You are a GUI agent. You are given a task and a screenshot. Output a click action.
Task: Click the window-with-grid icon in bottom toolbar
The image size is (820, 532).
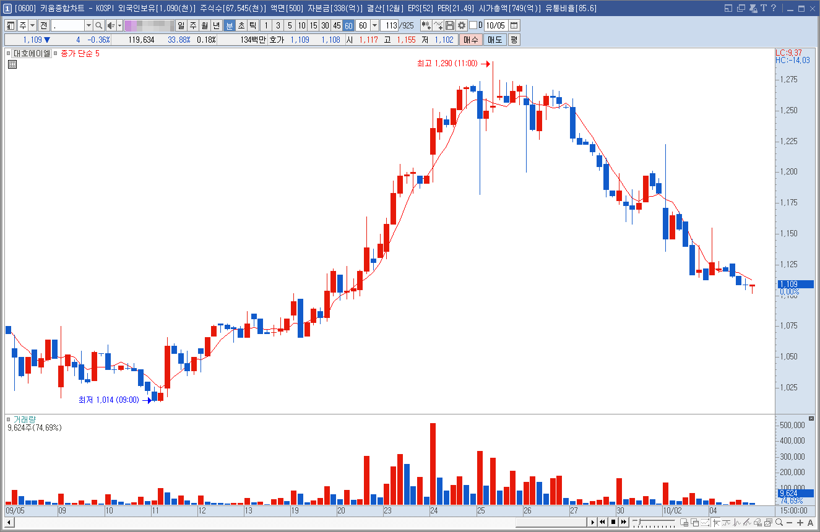(x=684, y=523)
